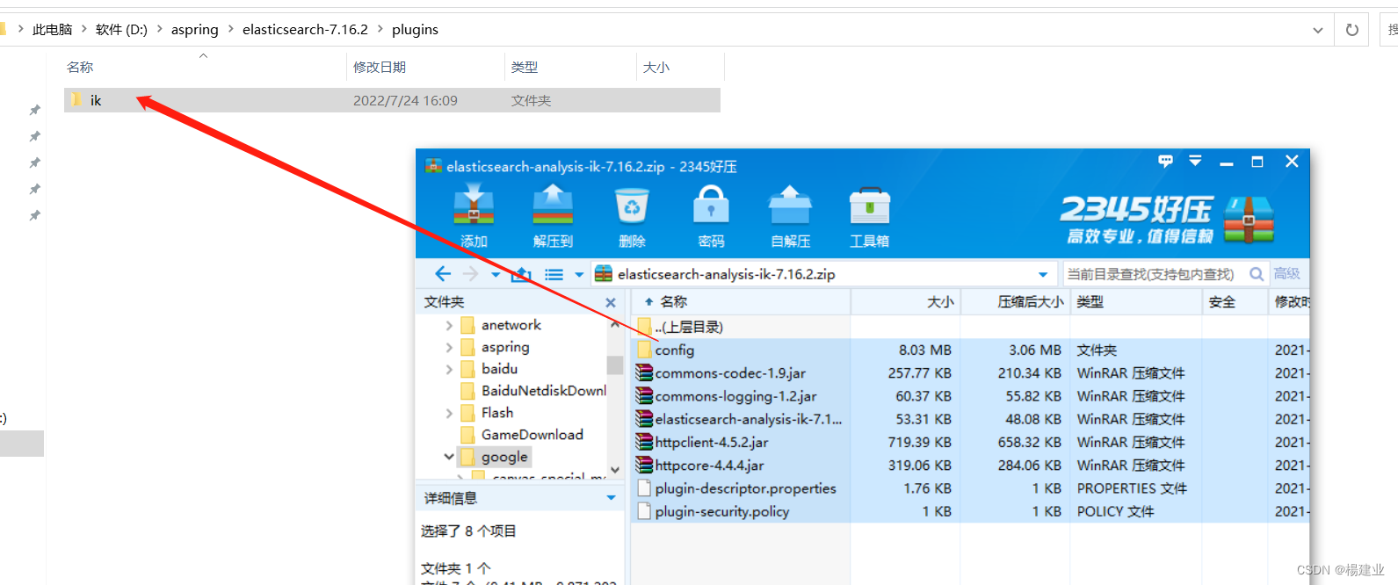The height and width of the screenshot is (585, 1398).
Task: Click the Explorer refresh button
Action: pos(1351,30)
